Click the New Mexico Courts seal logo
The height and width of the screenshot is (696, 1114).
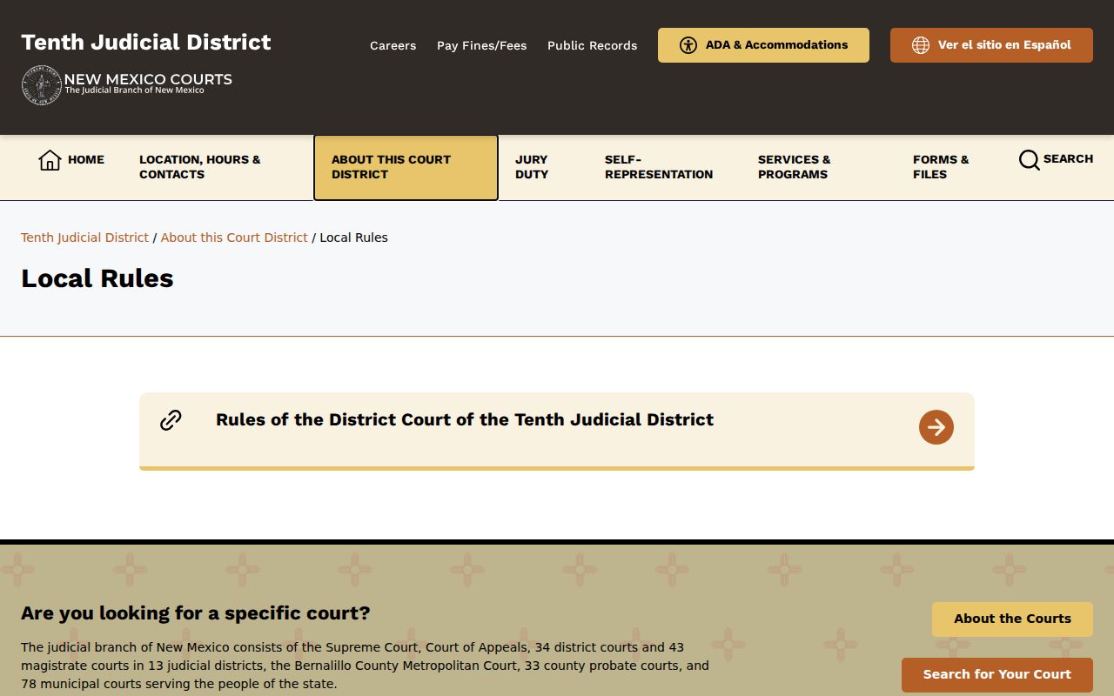(42, 85)
